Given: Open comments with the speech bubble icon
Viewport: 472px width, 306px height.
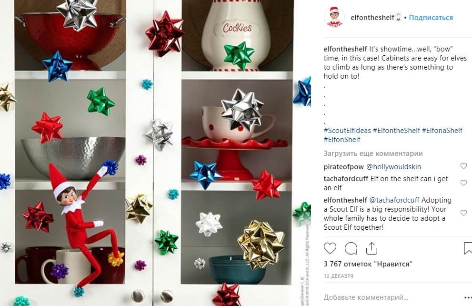Looking at the screenshot, I should pos(351,249).
